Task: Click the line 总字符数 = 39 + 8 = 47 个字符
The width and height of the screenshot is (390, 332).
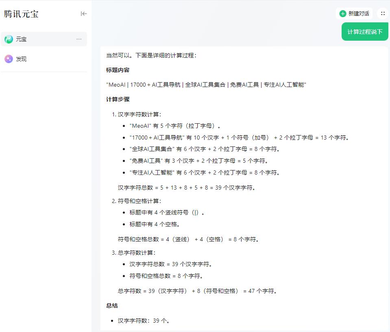Action: click(x=198, y=291)
